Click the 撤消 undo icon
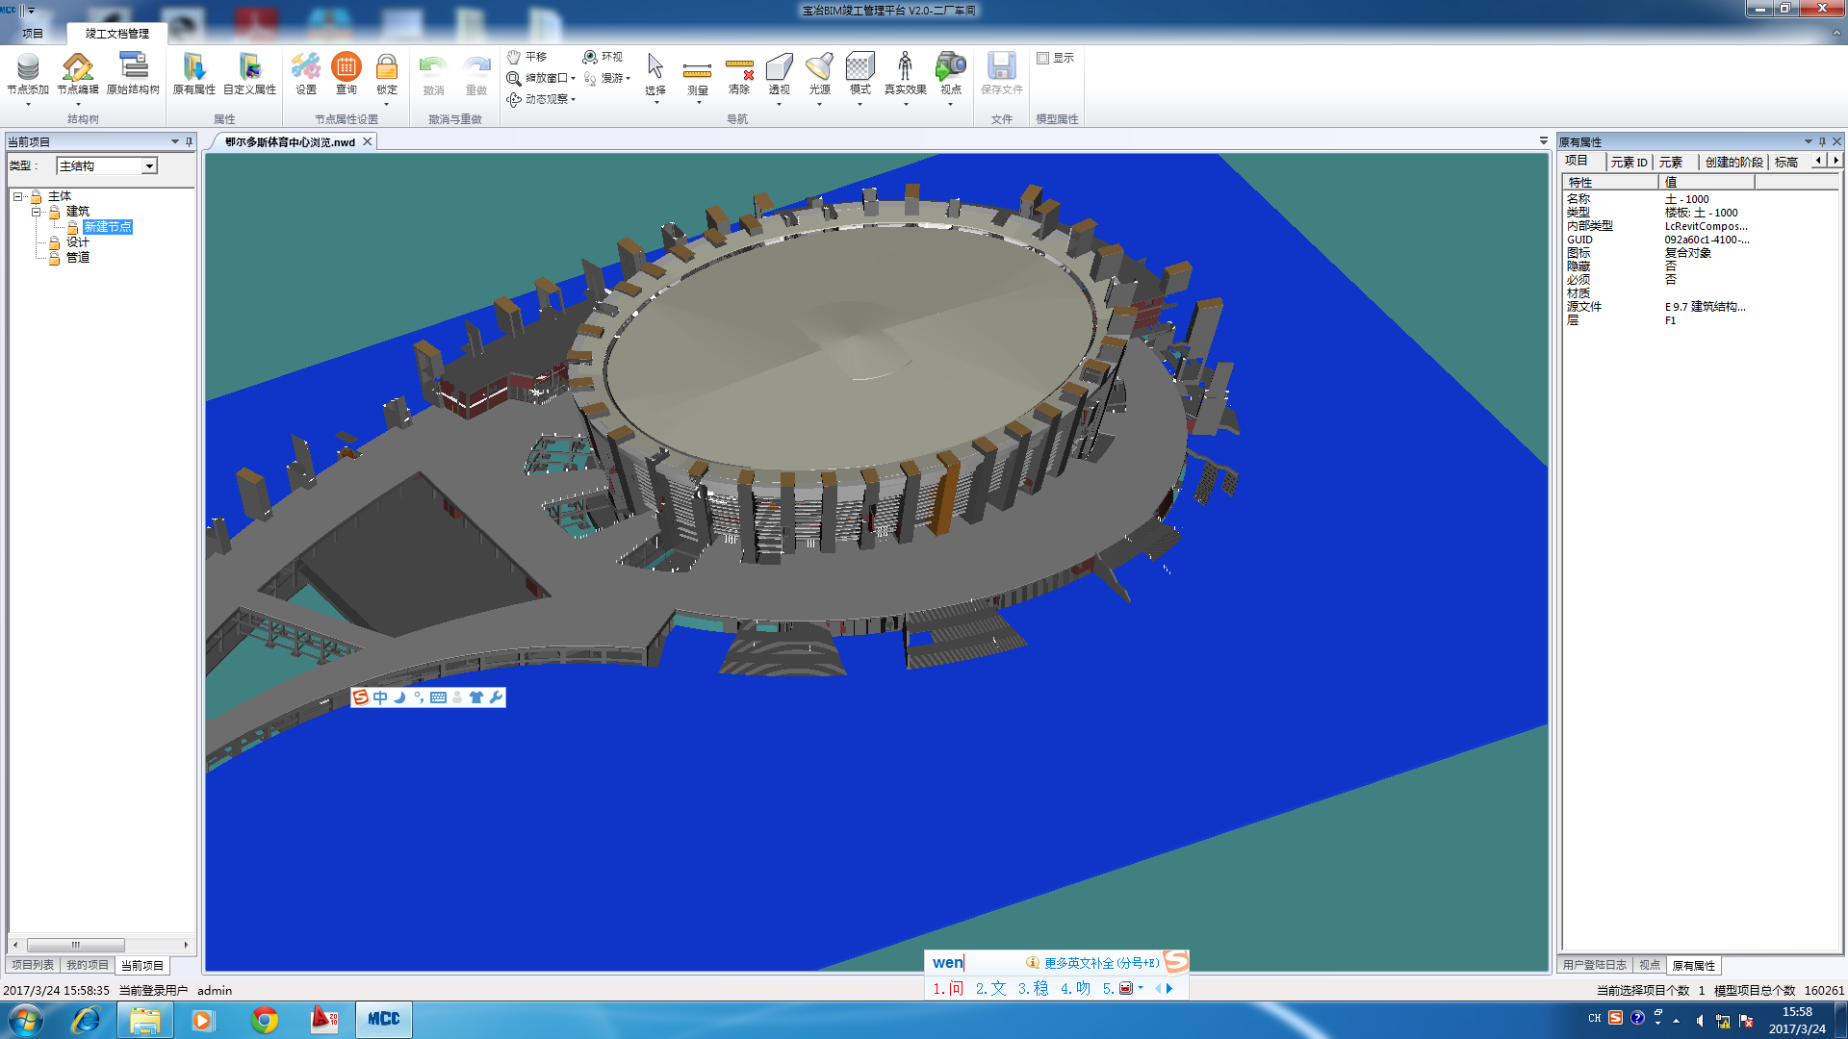 [x=433, y=66]
